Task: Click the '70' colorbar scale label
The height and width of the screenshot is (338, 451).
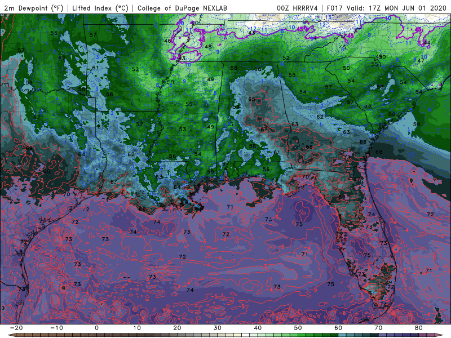Action: tap(378, 328)
